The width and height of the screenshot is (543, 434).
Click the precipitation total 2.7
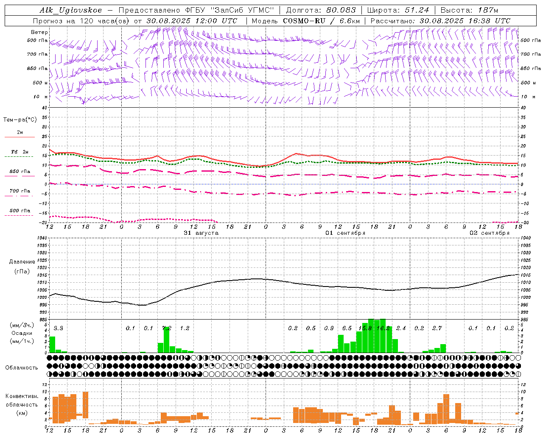click(437, 328)
